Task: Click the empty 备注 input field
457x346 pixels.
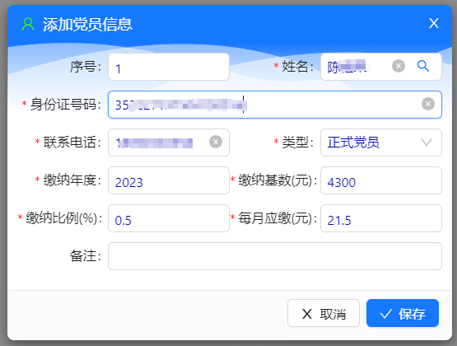Action: 274,256
